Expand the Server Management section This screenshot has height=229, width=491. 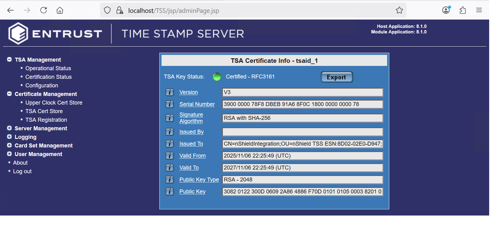click(x=10, y=128)
